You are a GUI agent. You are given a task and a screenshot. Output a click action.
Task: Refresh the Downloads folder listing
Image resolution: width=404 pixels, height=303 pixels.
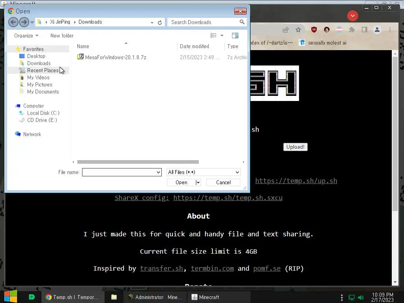(160, 22)
